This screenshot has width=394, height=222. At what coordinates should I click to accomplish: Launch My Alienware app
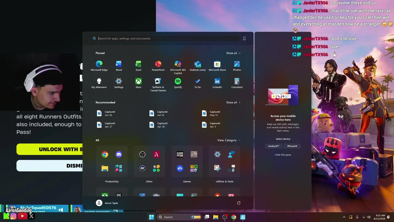pyautogui.click(x=99, y=83)
